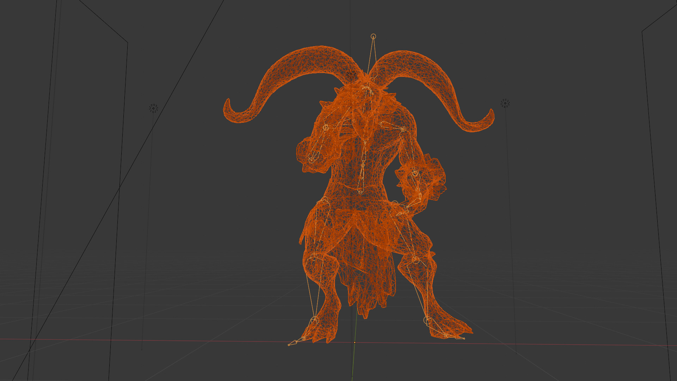Select the point light right of the character

click(x=505, y=103)
